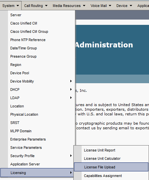Open Phone NTP Reference

pyautogui.click(x=28, y=40)
